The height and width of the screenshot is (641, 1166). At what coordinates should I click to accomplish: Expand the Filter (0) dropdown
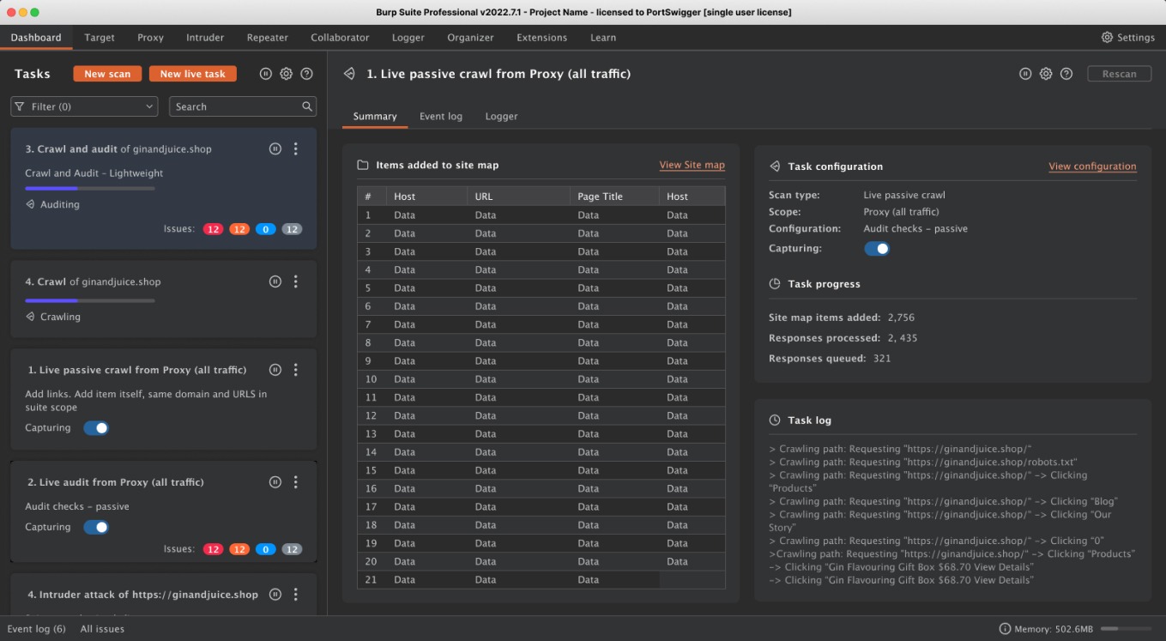(84, 106)
